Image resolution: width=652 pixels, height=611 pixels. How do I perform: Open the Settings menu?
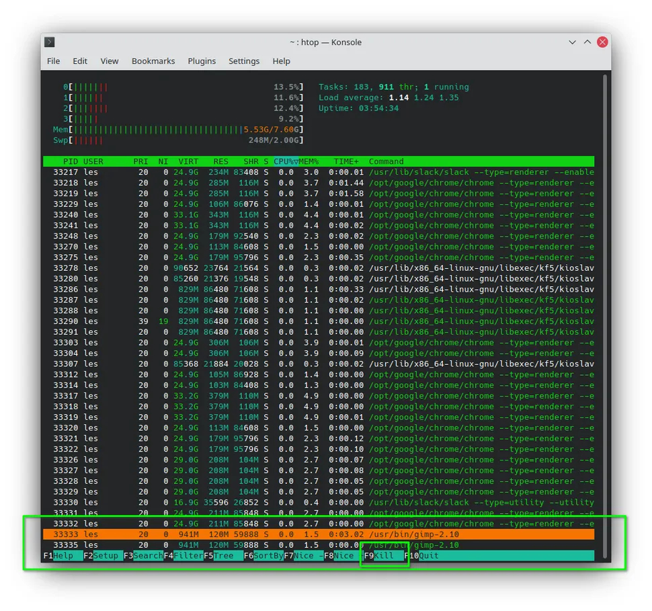244,61
